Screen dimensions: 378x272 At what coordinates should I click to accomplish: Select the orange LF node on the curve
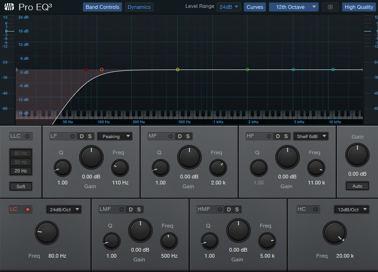pos(102,70)
